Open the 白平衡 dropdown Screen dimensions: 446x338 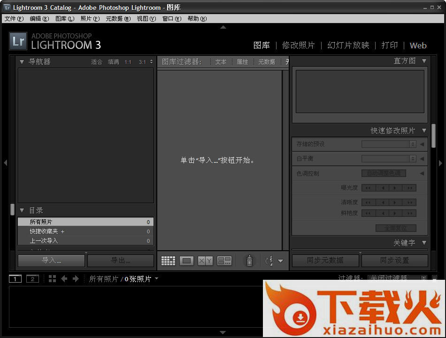(x=389, y=159)
